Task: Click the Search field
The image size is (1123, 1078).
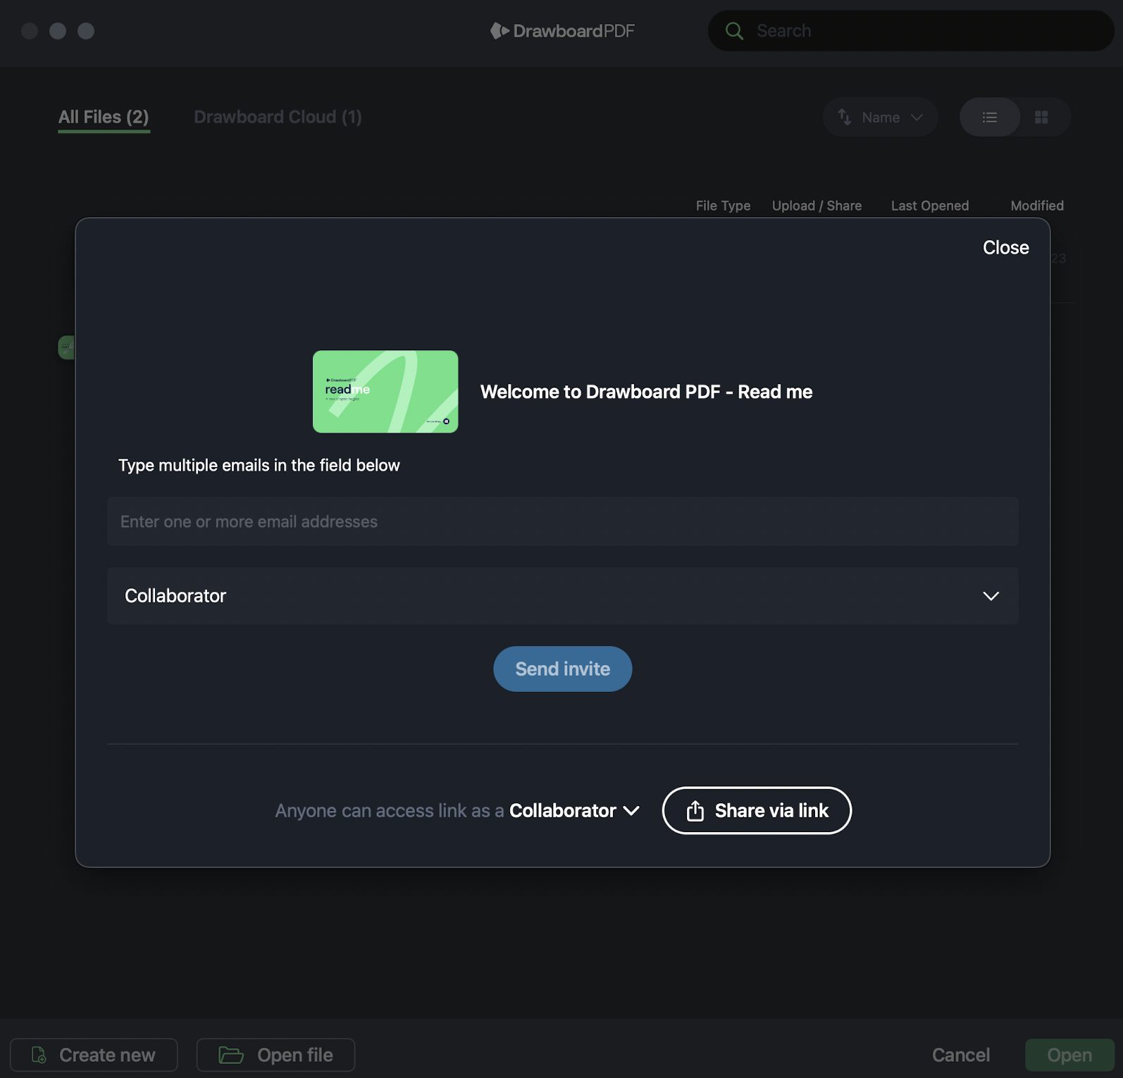Action: pyautogui.click(x=911, y=31)
